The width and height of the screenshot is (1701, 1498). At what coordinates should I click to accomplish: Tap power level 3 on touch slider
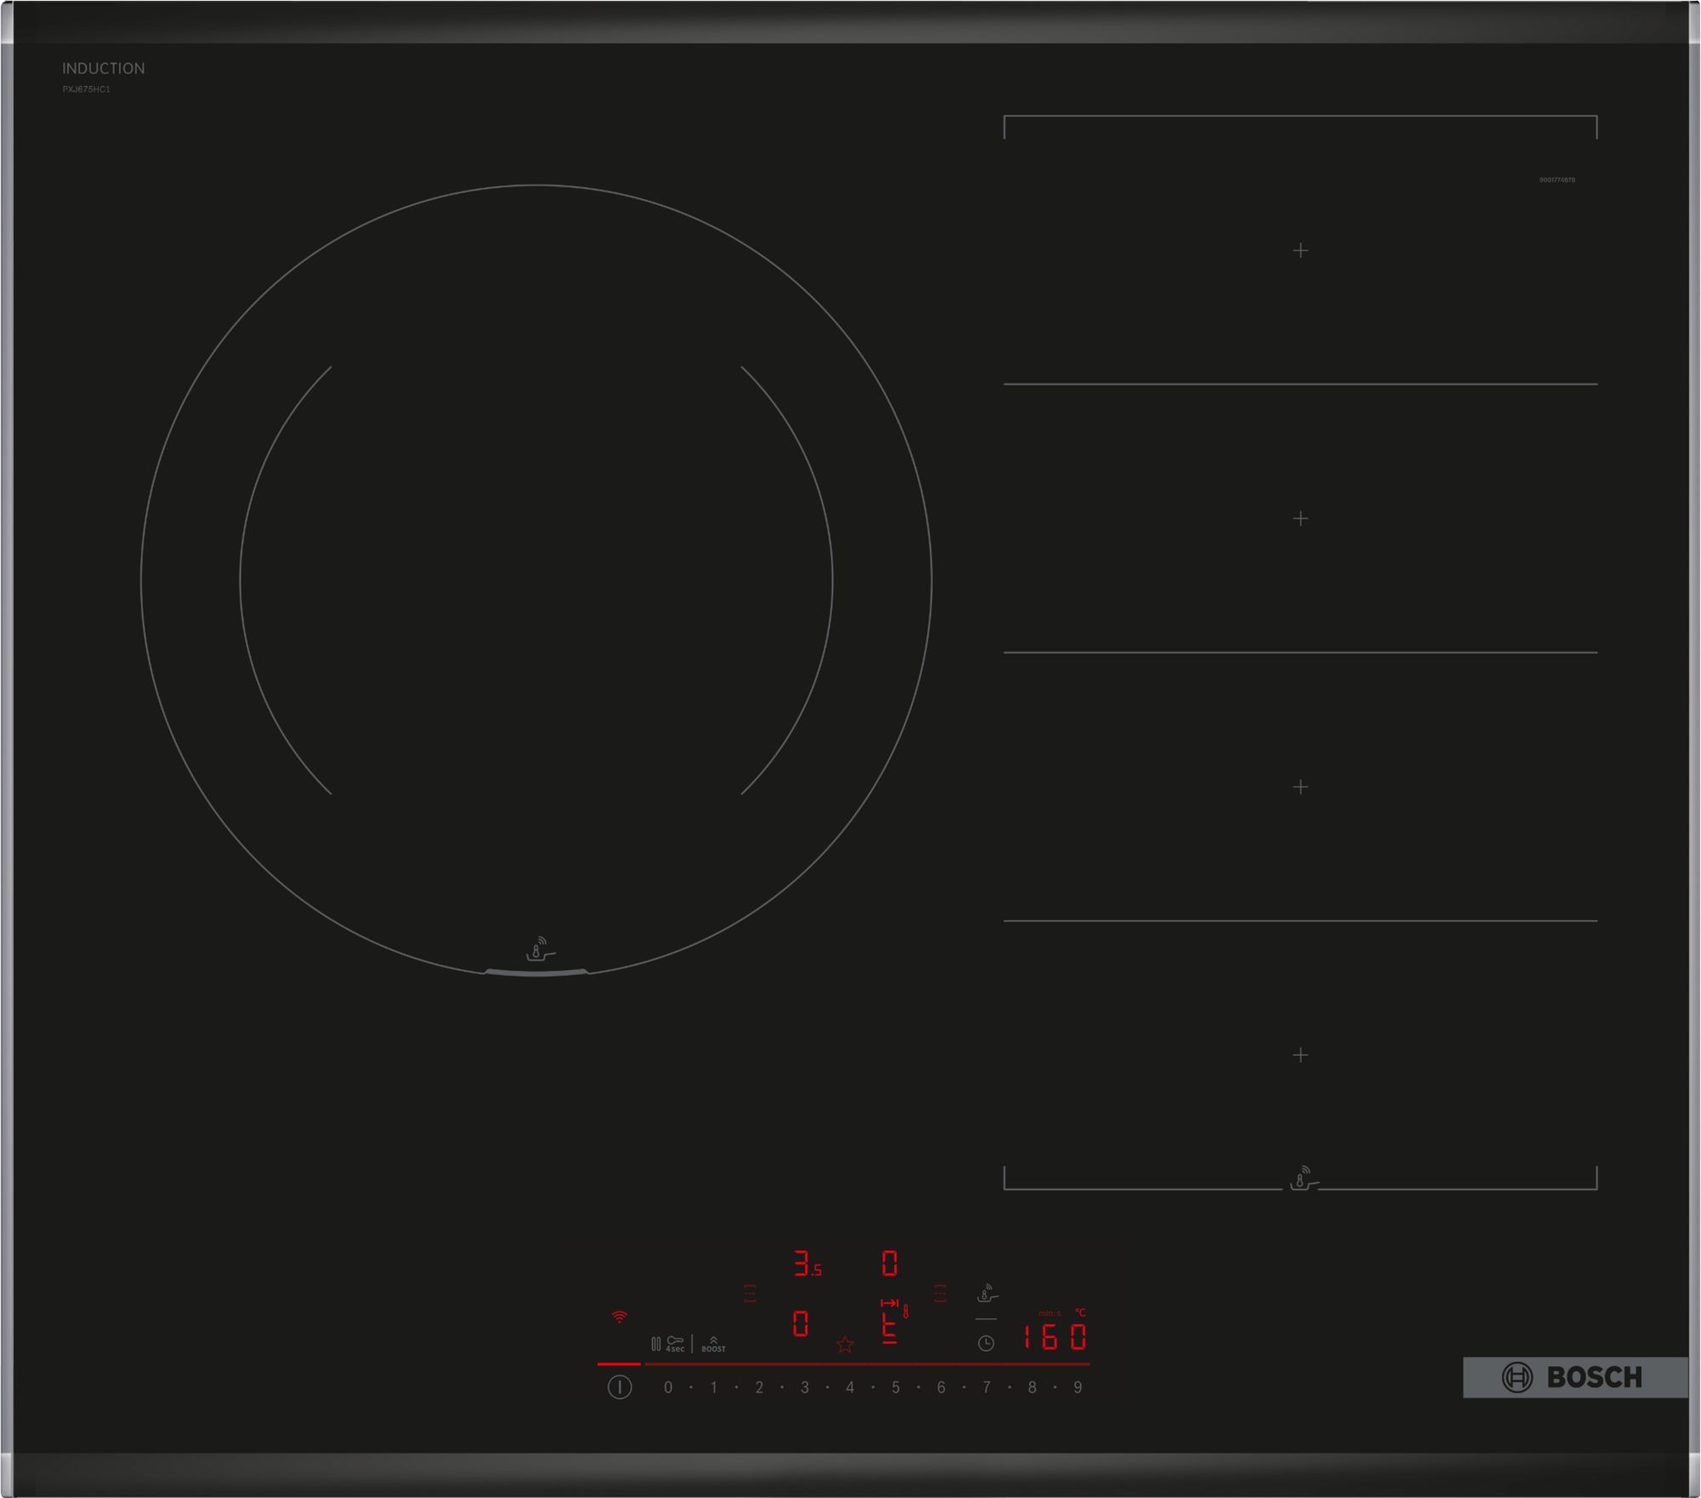click(804, 1387)
